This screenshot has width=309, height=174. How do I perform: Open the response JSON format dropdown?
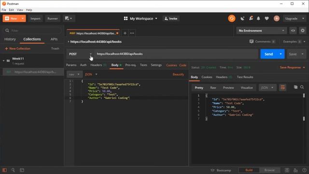pyautogui.click(x=267, y=87)
